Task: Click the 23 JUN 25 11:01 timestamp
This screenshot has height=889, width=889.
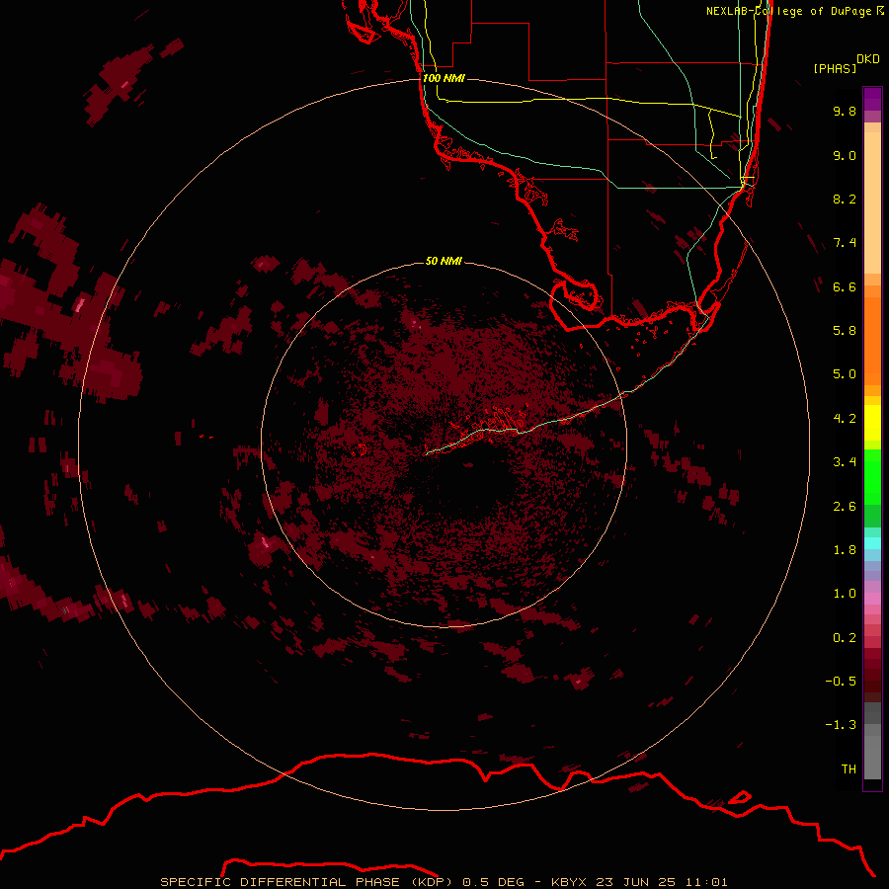Action: 662,882
